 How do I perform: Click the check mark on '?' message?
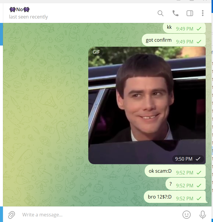(x=199, y=186)
